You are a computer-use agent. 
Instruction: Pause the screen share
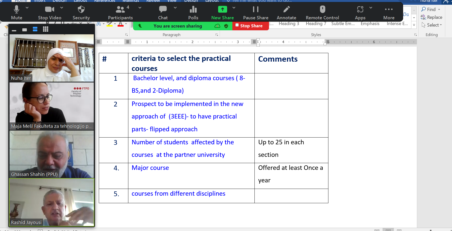pyautogui.click(x=256, y=13)
